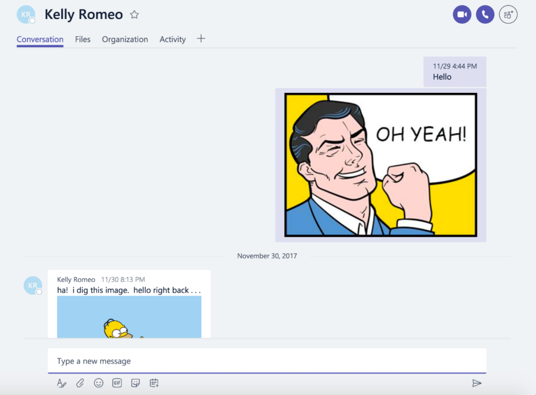Viewport: 536px width, 395px height.
Task: Open the Activity tab
Action: click(173, 40)
